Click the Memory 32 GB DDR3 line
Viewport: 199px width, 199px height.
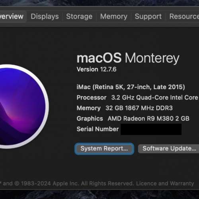[125, 108]
